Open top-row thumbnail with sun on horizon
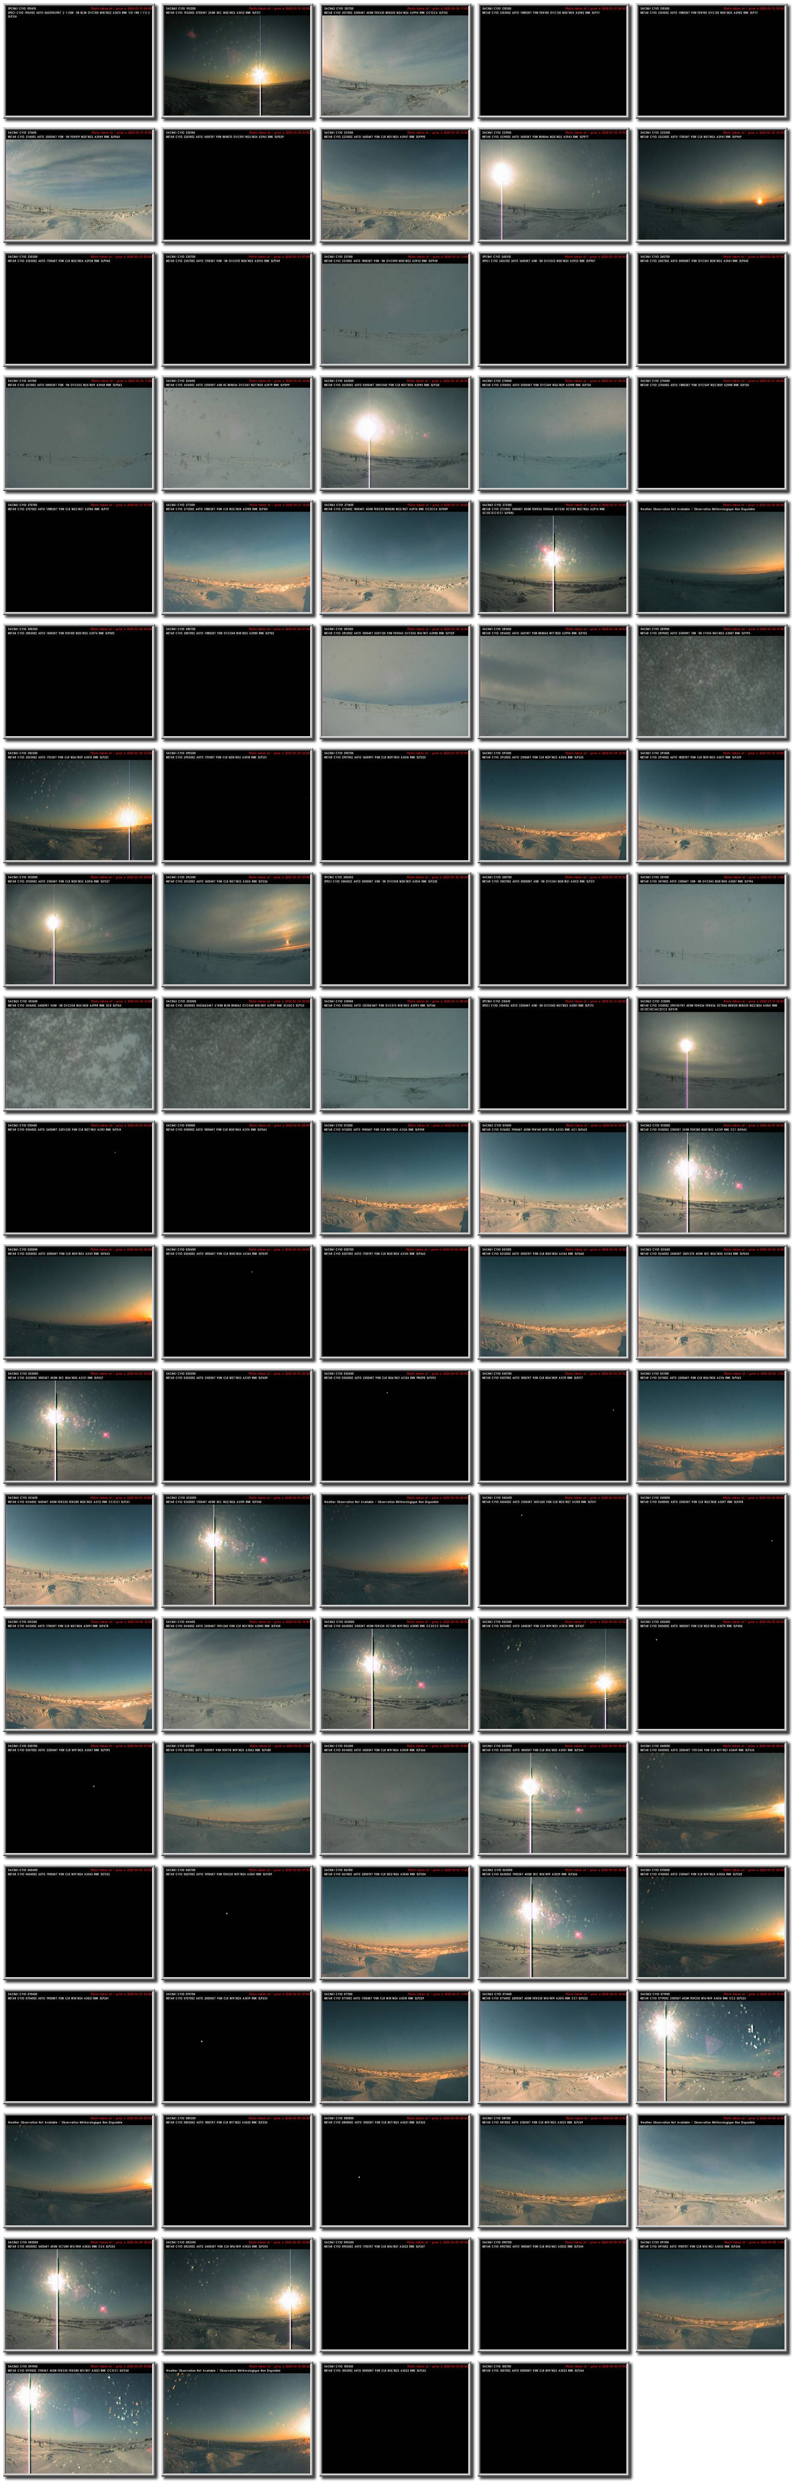 237,64
